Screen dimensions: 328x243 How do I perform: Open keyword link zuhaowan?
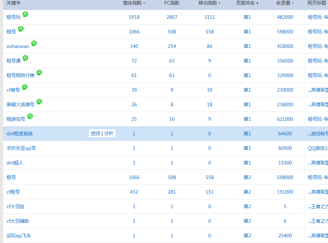tap(18, 46)
